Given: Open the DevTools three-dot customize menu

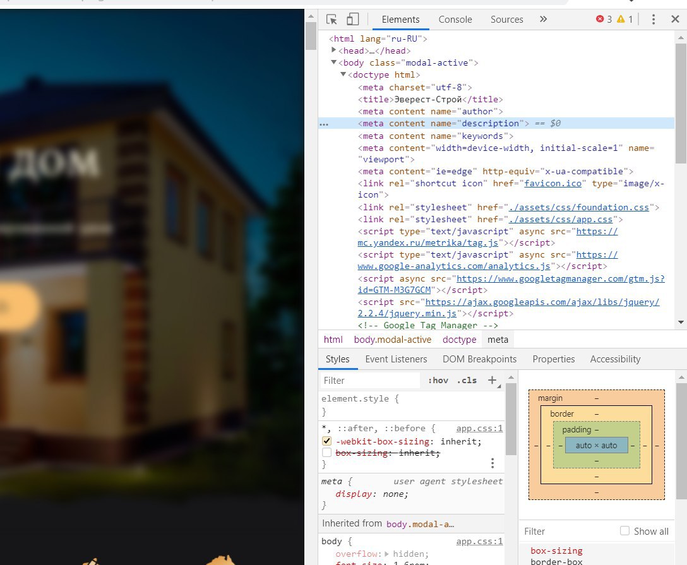Looking at the screenshot, I should [654, 20].
